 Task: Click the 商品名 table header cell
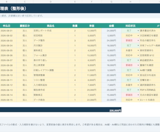pos(51,26)
